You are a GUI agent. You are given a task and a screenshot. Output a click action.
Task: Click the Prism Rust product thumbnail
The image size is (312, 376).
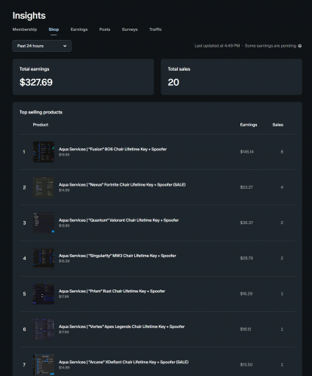[x=44, y=294]
